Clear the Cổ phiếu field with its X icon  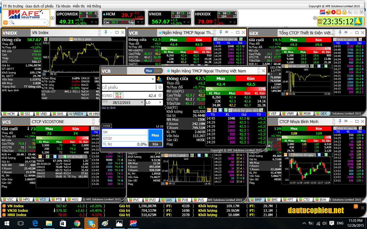(x=160, y=87)
